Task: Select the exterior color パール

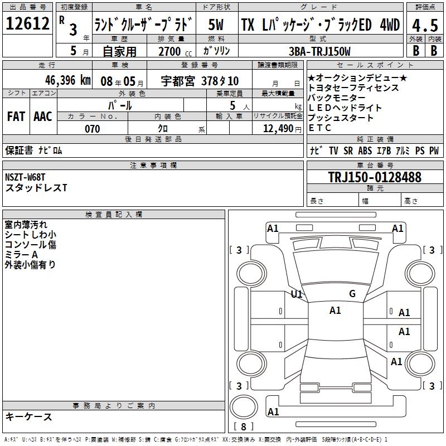Action: tap(120, 105)
